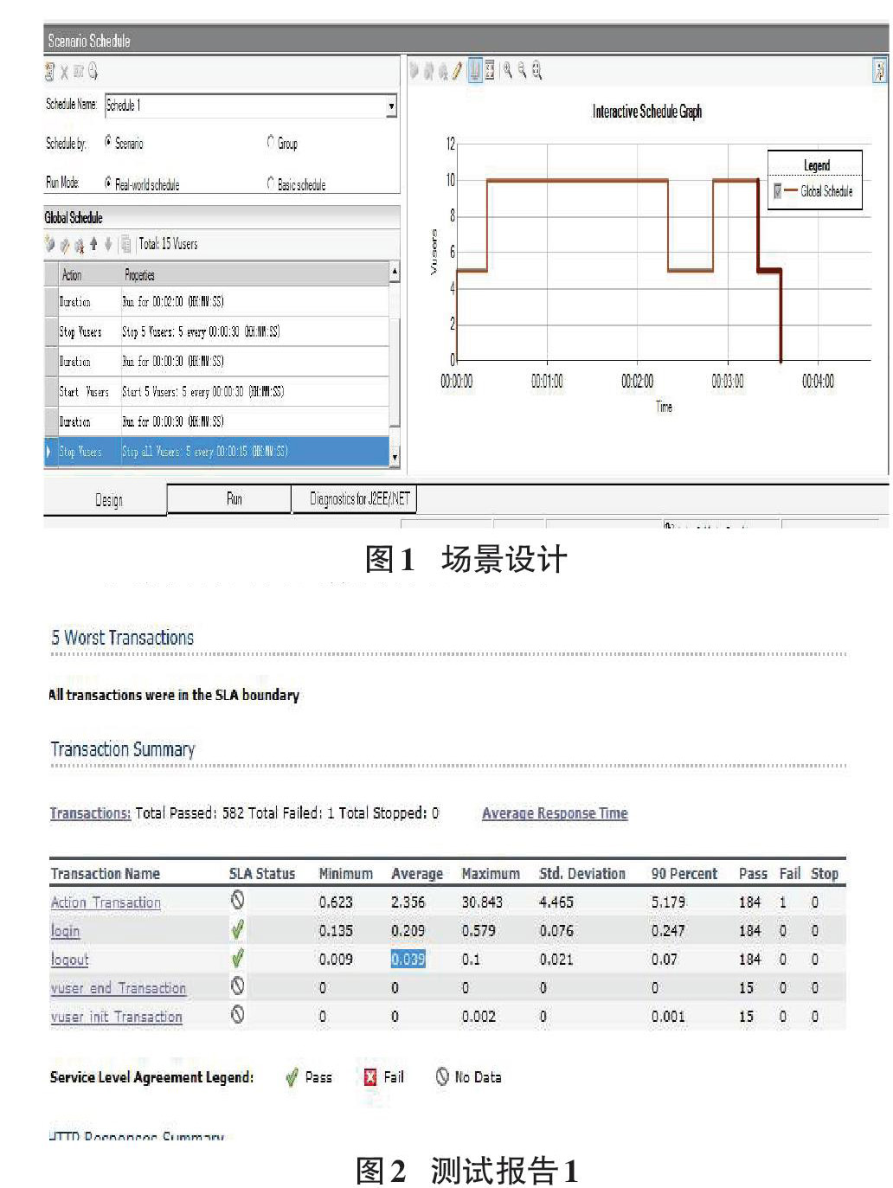Open the Schedule Name dropdown arrow
The image size is (893, 1188).
point(391,106)
